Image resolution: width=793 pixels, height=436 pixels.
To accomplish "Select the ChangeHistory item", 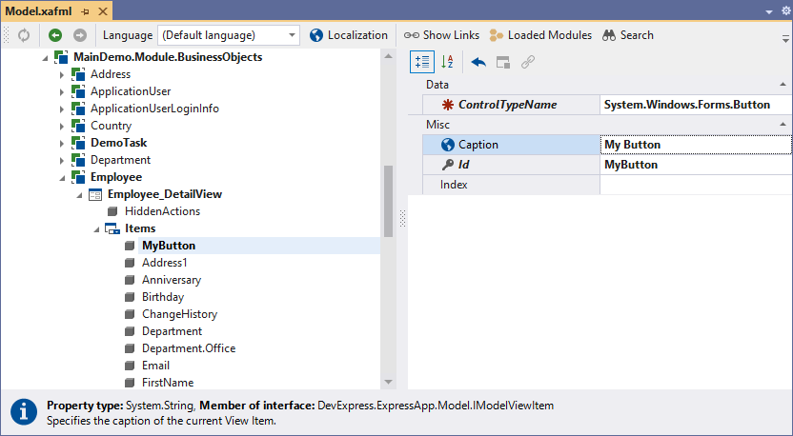I will pyautogui.click(x=179, y=314).
